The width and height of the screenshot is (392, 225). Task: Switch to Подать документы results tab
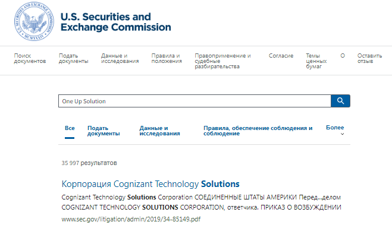[x=104, y=131]
